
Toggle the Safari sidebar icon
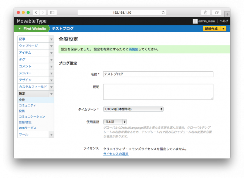point(52,12)
